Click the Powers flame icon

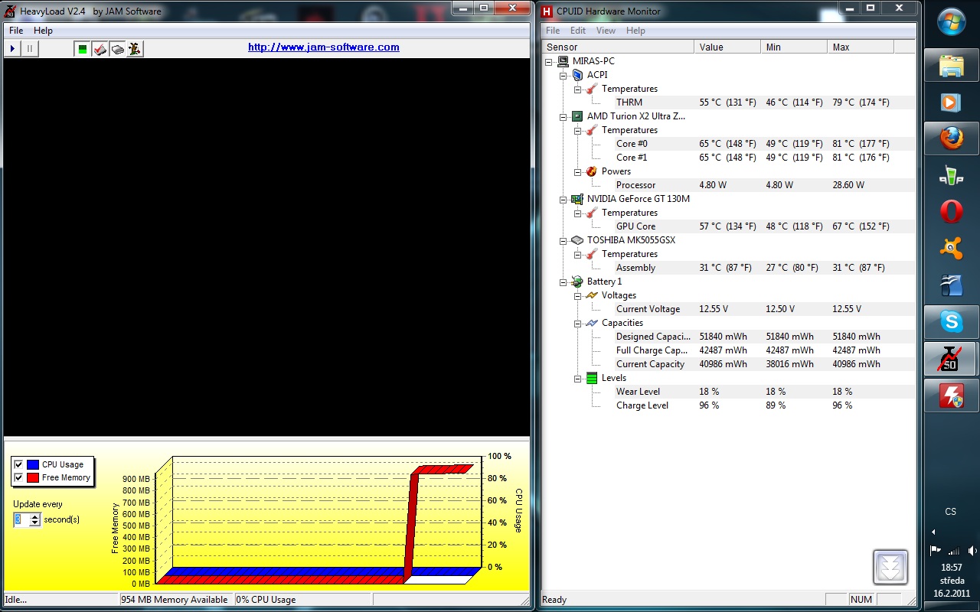pyautogui.click(x=592, y=171)
